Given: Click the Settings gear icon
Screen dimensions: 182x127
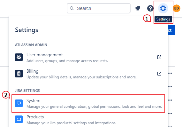Looking at the screenshot, I should point(163,8).
